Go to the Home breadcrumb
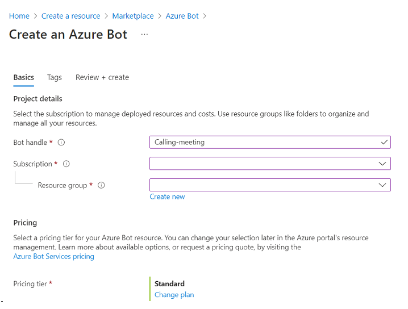408x309 pixels. pyautogui.click(x=19, y=16)
